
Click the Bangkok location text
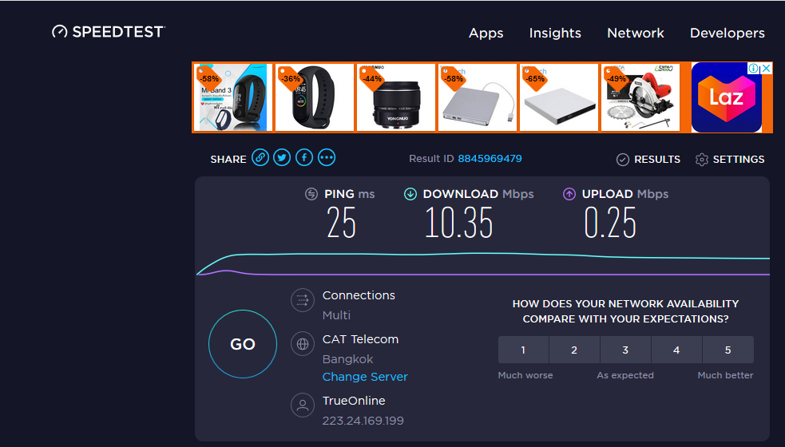(348, 359)
